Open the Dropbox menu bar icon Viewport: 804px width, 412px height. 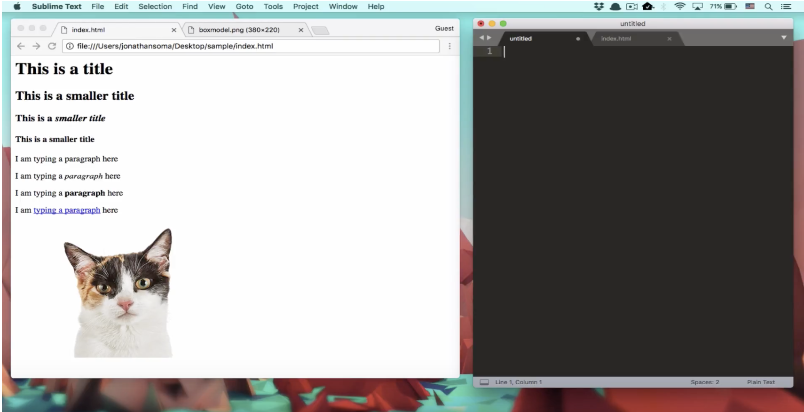pyautogui.click(x=599, y=7)
